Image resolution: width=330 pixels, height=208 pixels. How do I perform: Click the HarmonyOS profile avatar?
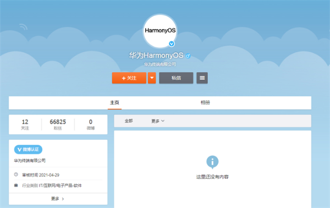point(160,31)
